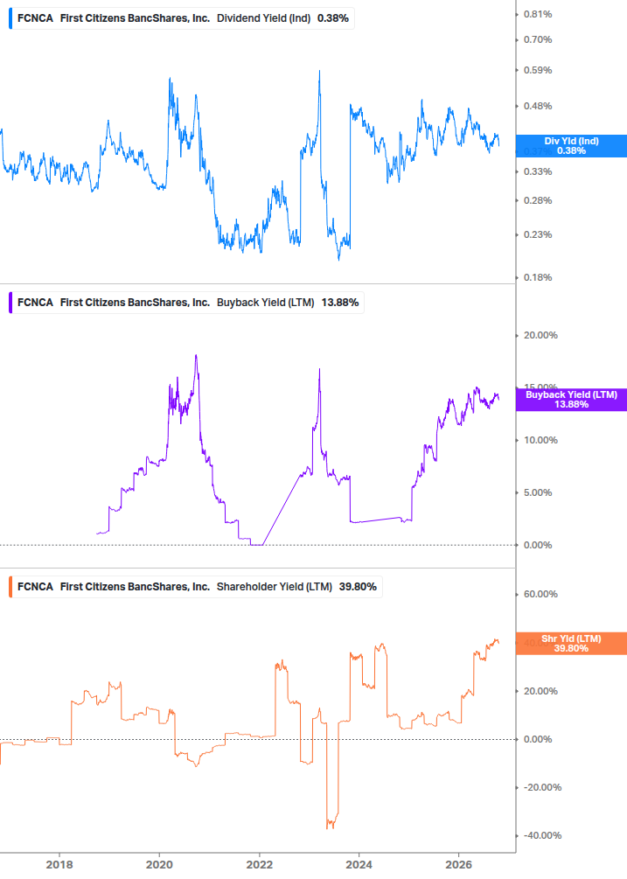Click the 2020 label on time axis

[x=160, y=864]
